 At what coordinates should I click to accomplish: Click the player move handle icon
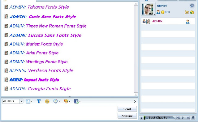tap(141, 118)
